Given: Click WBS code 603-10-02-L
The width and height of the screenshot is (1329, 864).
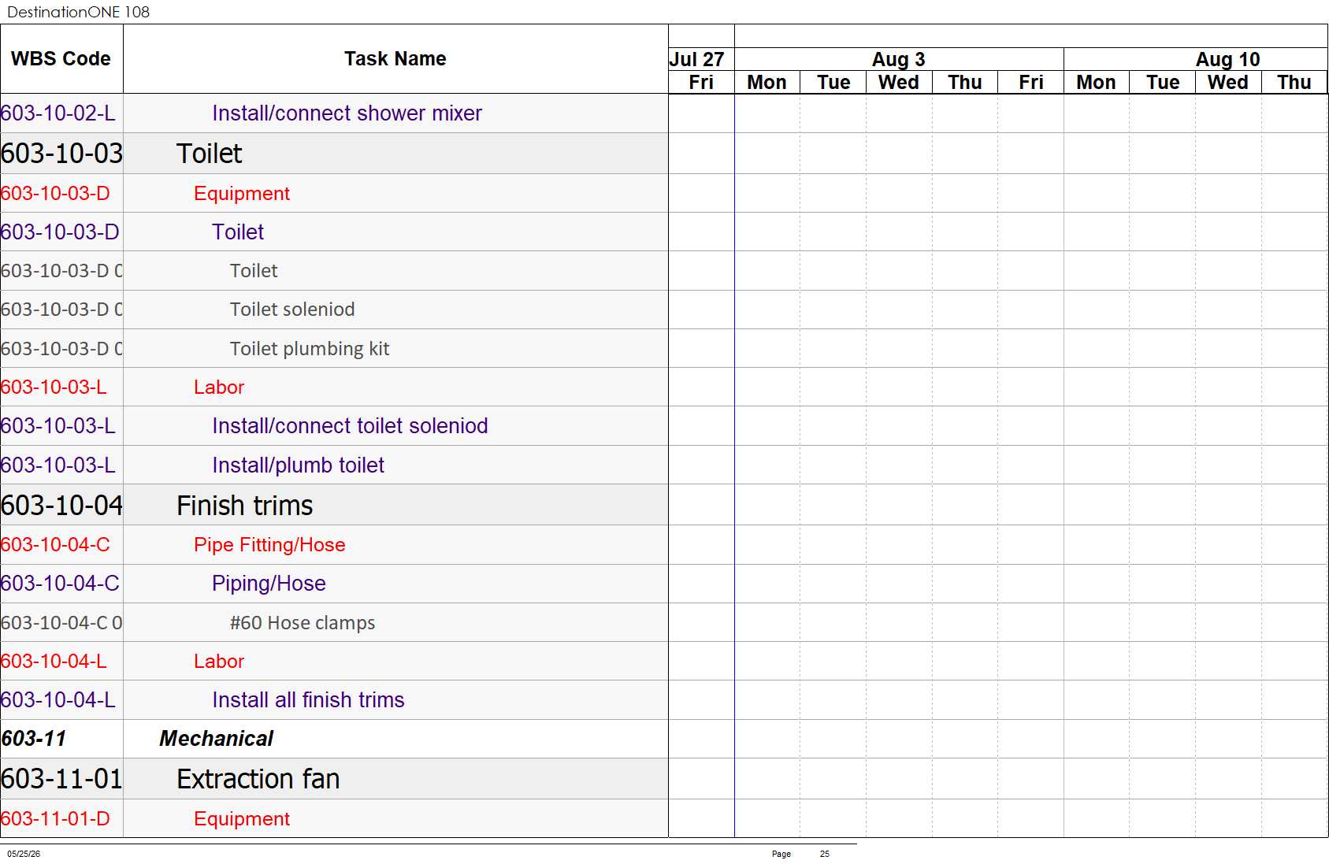Looking at the screenshot, I should click(58, 113).
